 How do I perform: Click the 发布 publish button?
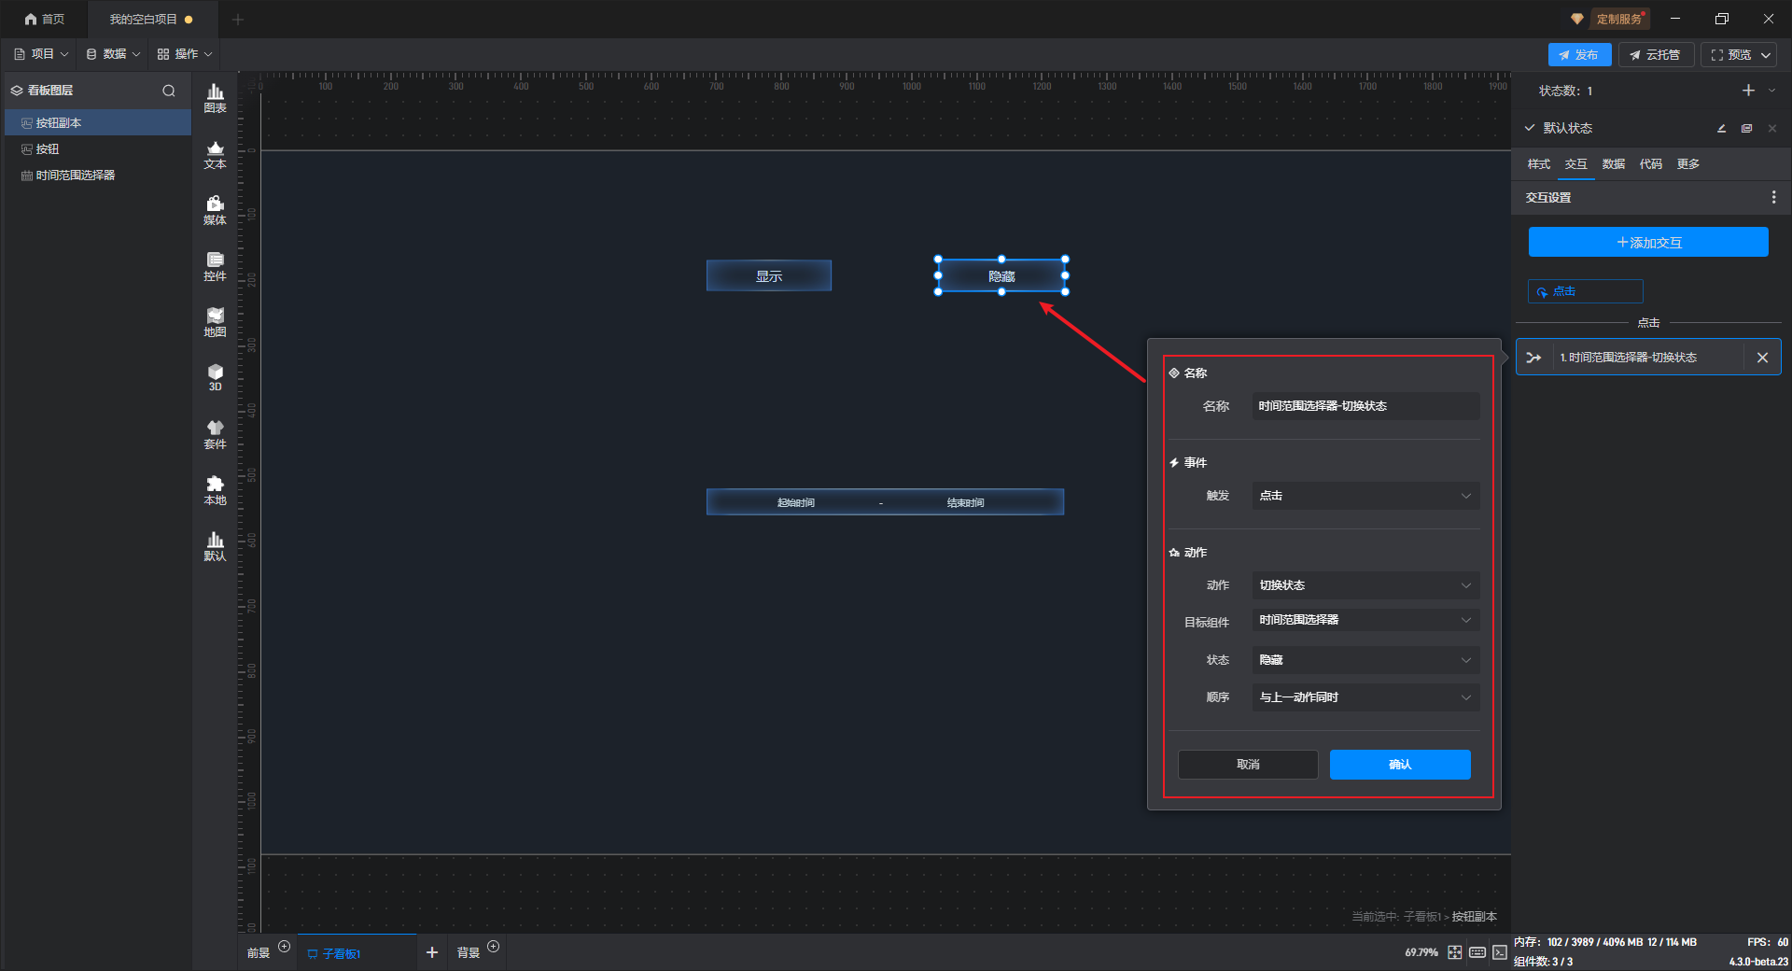point(1578,55)
